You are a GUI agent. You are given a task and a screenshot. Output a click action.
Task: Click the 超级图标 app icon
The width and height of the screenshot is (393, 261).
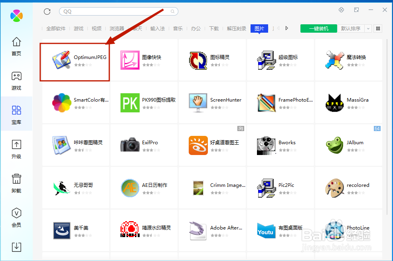click(267, 60)
